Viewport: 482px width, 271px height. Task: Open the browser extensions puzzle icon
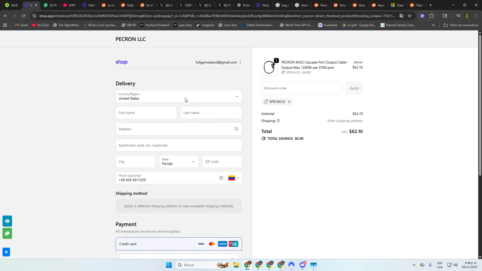pyautogui.click(x=432, y=16)
